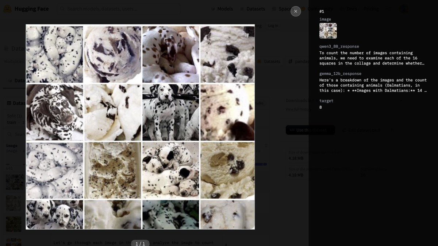Open the Pricing link in the header

371,9
